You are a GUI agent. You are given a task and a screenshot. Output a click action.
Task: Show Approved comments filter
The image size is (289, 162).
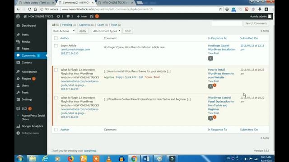[86, 25]
